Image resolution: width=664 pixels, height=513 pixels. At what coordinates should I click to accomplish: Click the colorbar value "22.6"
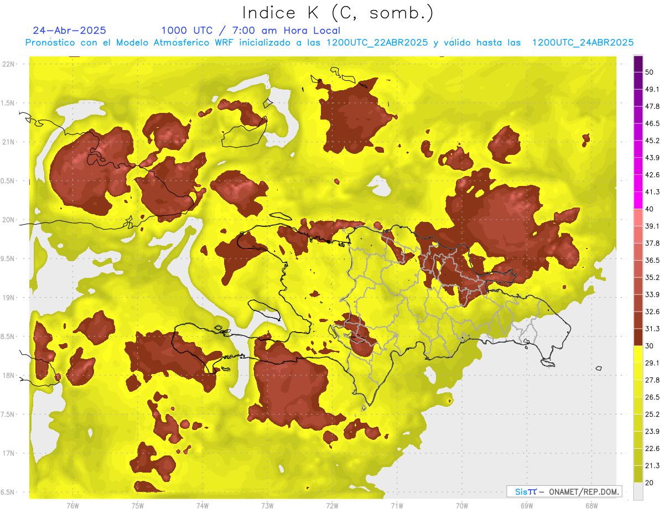pyautogui.click(x=652, y=449)
